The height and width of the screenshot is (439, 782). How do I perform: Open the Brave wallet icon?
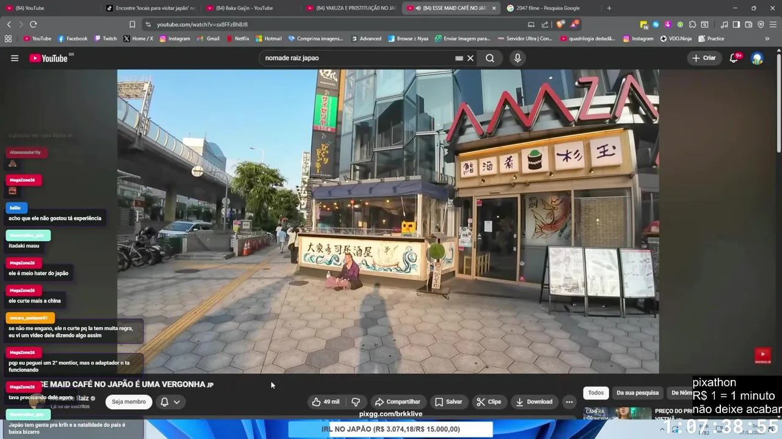pos(748,24)
